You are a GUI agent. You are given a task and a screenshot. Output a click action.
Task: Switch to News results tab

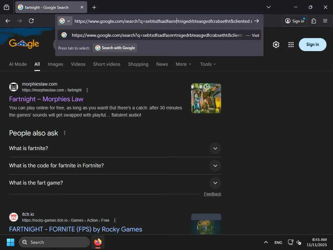pos(162,64)
